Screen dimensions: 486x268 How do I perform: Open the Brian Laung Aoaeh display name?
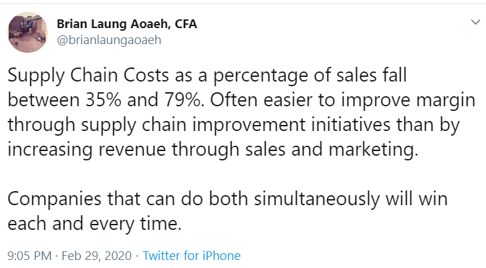click(x=111, y=24)
